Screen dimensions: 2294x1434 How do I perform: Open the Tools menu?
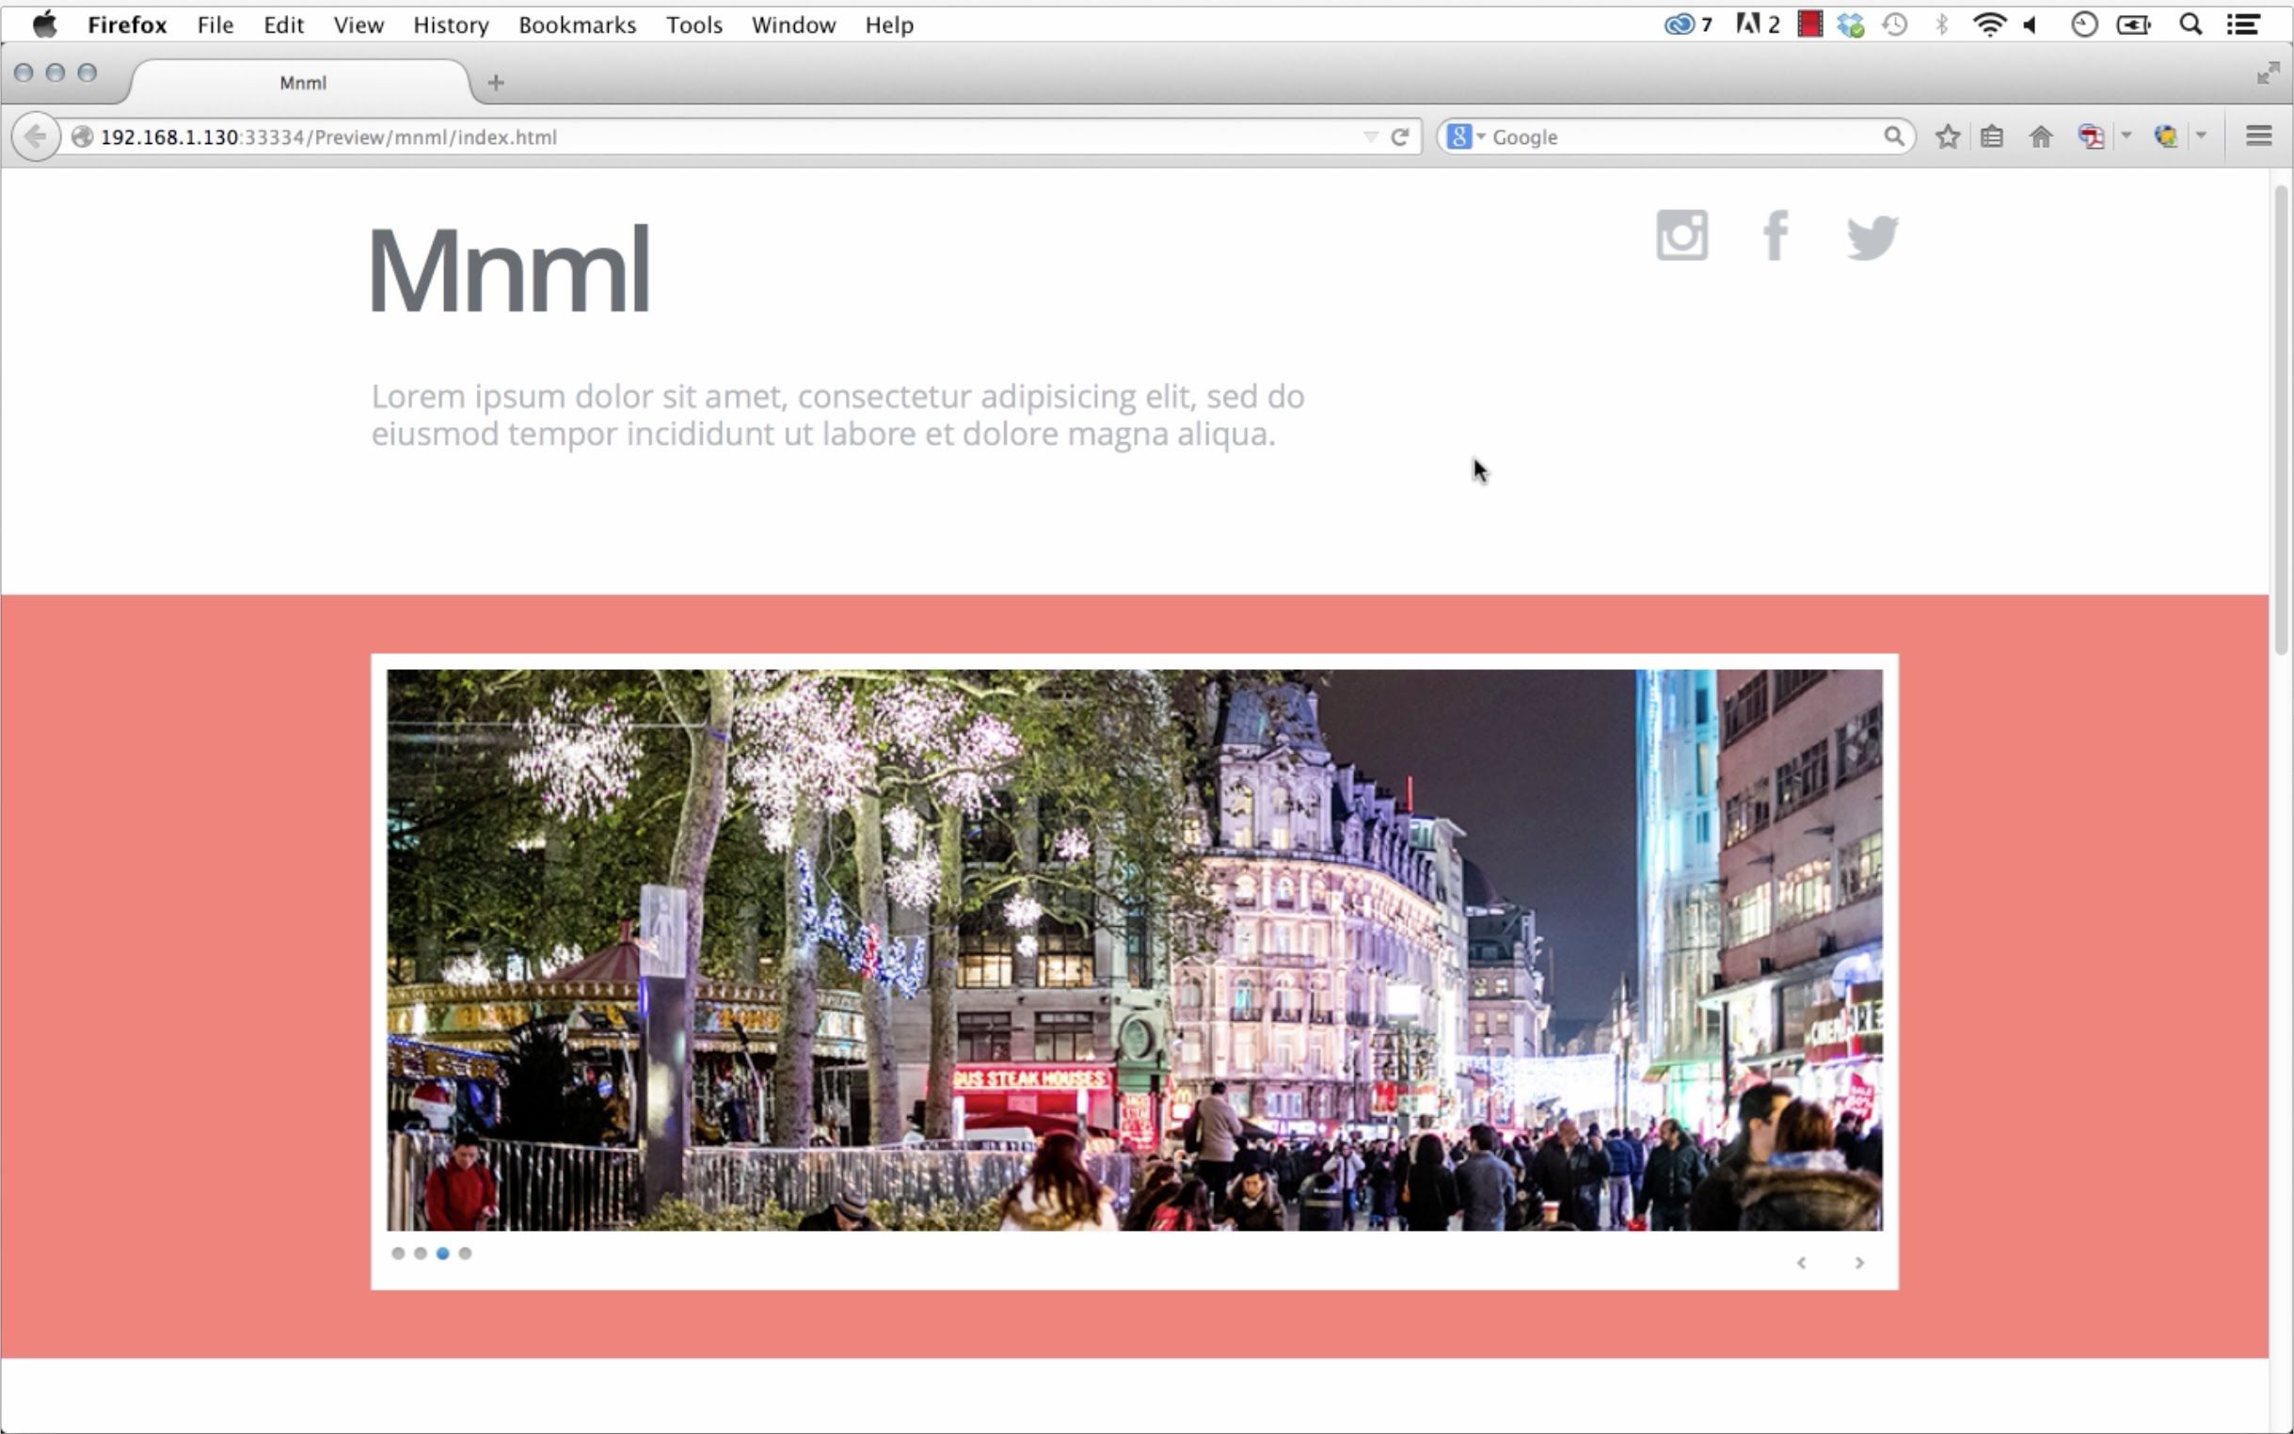pyautogui.click(x=693, y=24)
